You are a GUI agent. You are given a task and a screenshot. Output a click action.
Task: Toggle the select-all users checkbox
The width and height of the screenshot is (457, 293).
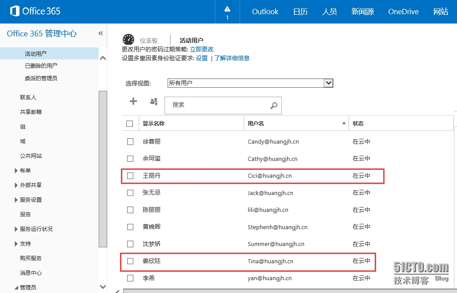tap(130, 124)
